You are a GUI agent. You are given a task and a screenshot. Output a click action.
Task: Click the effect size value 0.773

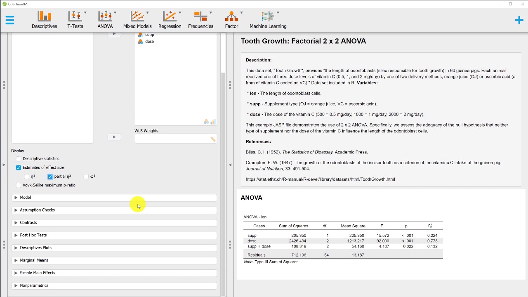click(432, 241)
